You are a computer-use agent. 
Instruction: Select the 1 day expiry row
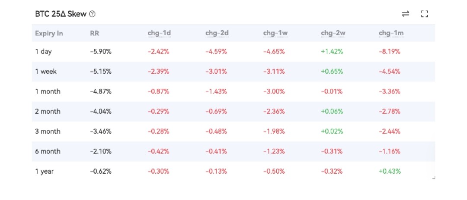tap(44, 51)
